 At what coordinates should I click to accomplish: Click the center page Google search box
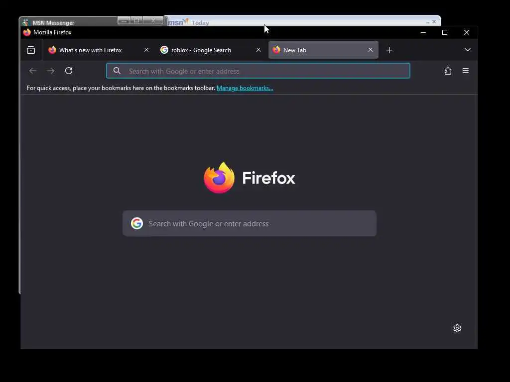click(x=250, y=223)
